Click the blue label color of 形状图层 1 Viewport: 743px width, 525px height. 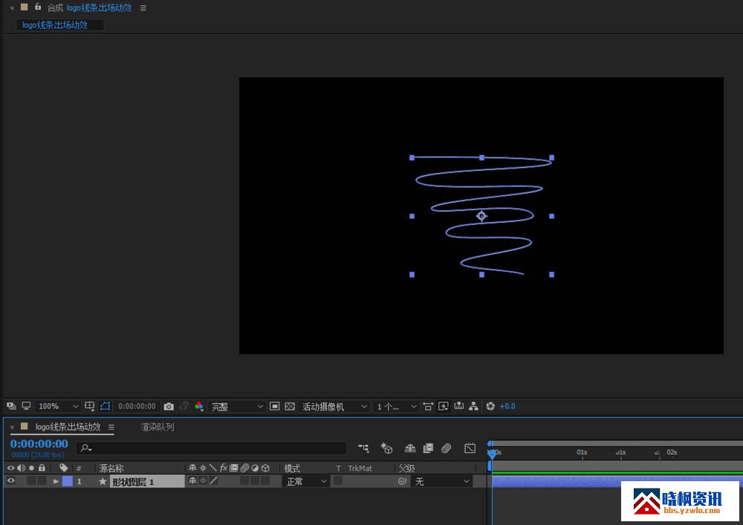point(68,481)
